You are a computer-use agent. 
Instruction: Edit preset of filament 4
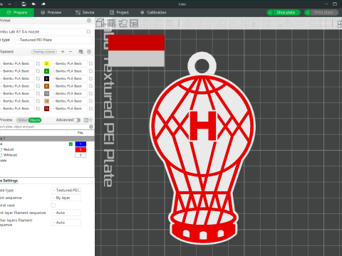[90, 71]
